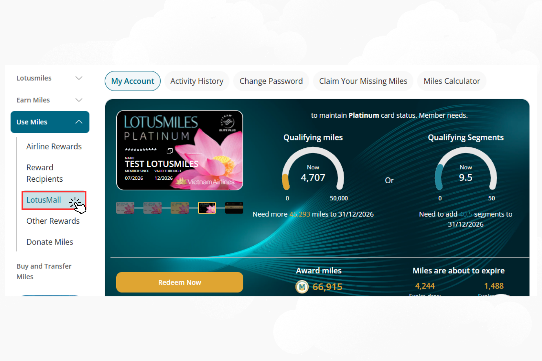The width and height of the screenshot is (542, 361).
Task: Click the Vietnam Airlines lotus logo on card
Action: pos(205,181)
